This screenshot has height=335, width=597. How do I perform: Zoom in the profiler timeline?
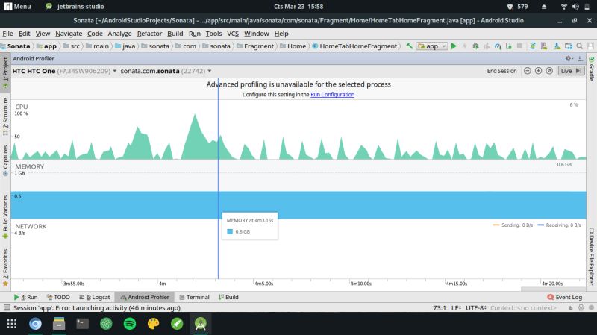pyautogui.click(x=538, y=71)
